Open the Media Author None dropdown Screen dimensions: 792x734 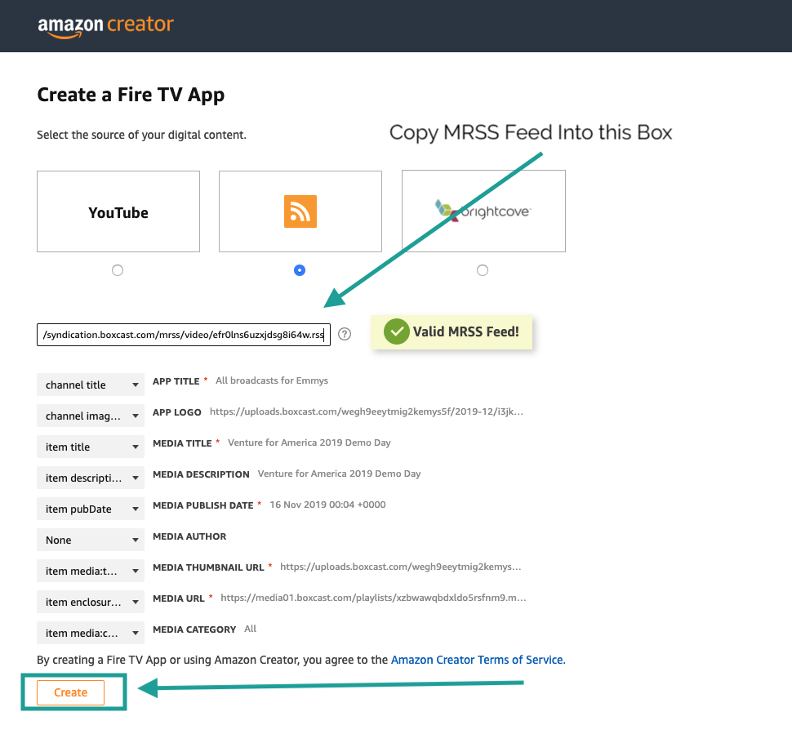click(91, 540)
